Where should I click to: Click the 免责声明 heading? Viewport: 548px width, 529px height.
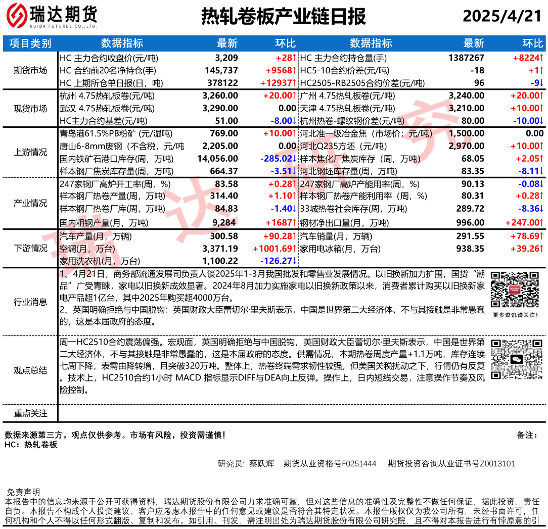(23, 492)
